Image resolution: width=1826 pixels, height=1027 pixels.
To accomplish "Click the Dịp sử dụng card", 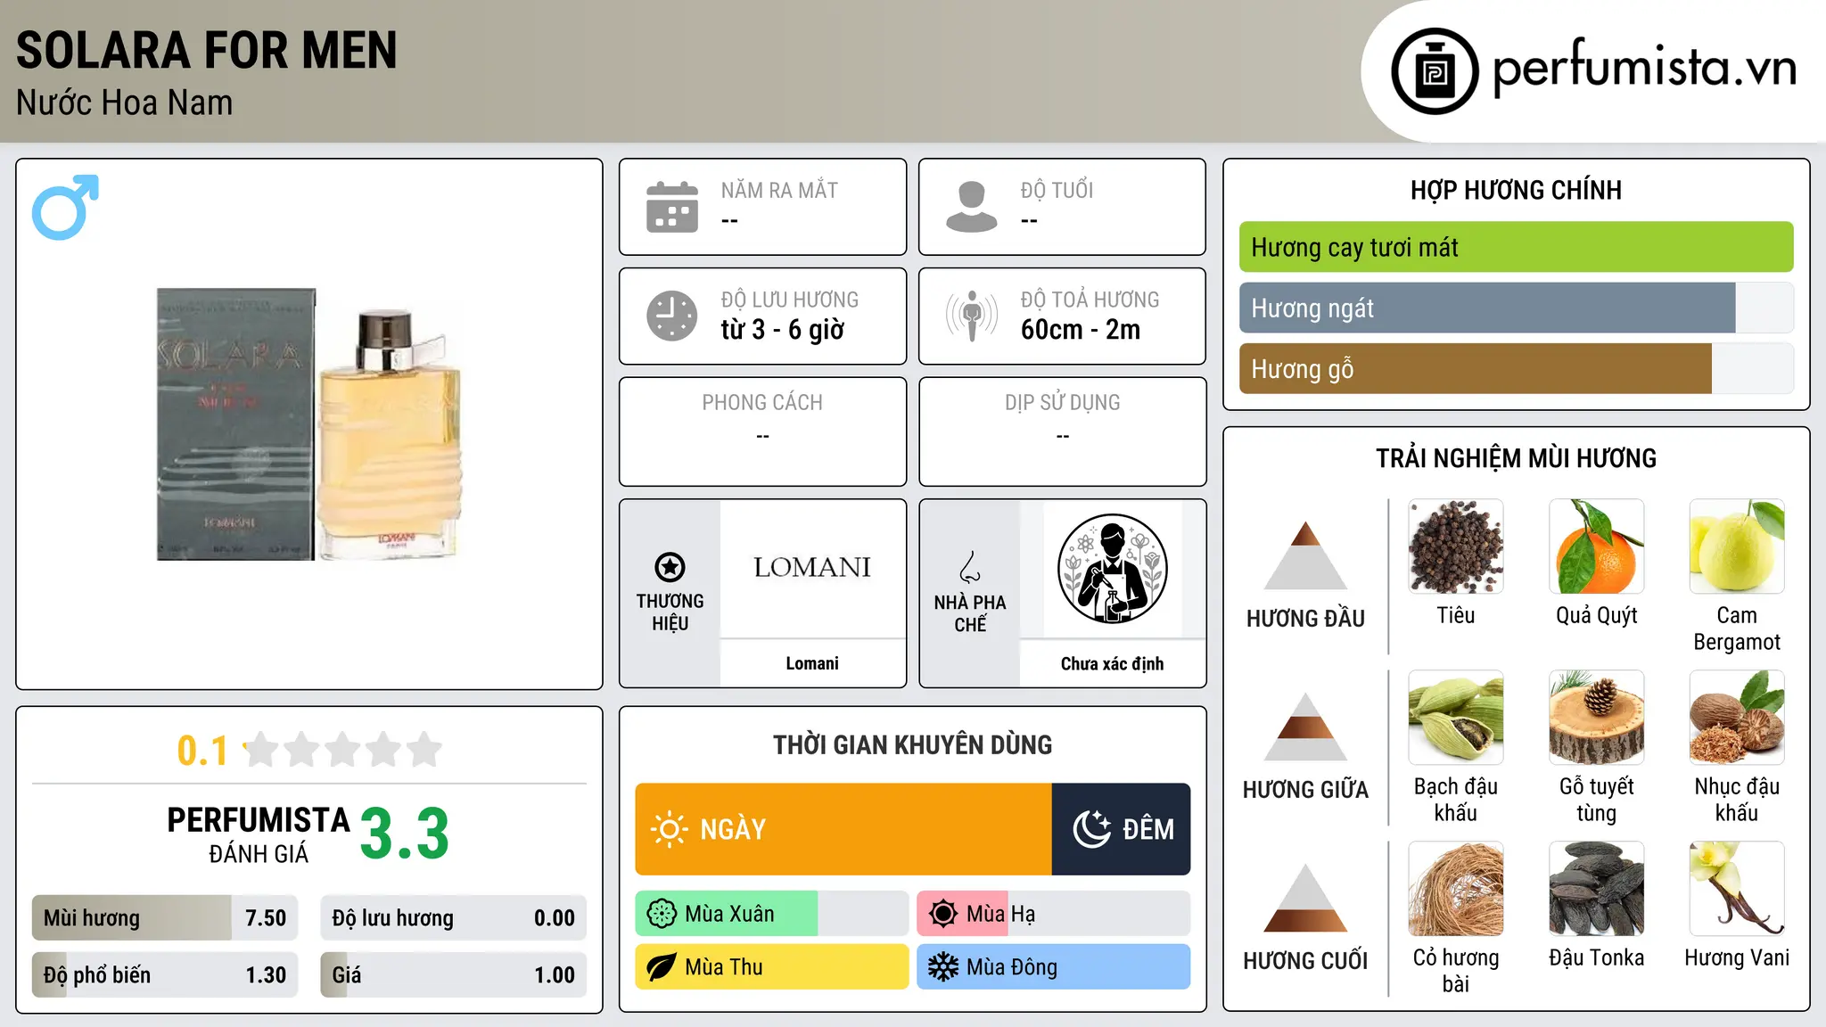I will (x=1063, y=431).
